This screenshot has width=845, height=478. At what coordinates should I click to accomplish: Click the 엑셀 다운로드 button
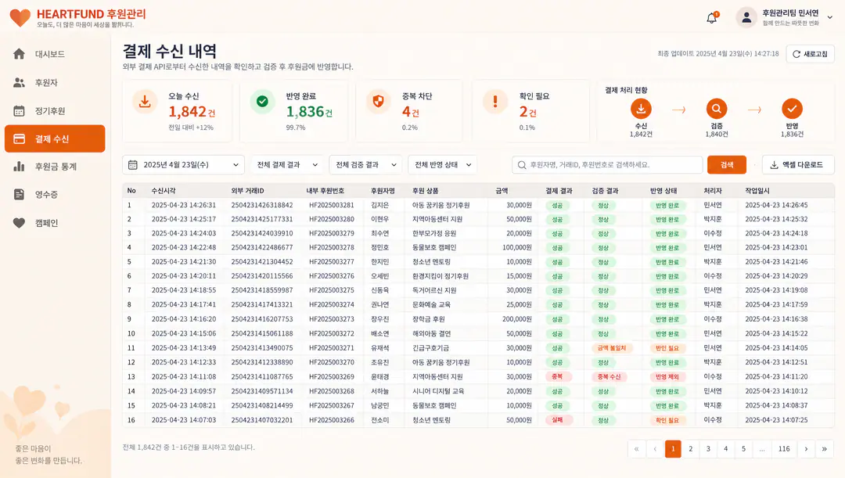(798, 165)
